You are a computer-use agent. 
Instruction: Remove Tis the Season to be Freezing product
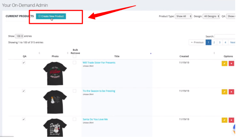click(x=231, y=92)
